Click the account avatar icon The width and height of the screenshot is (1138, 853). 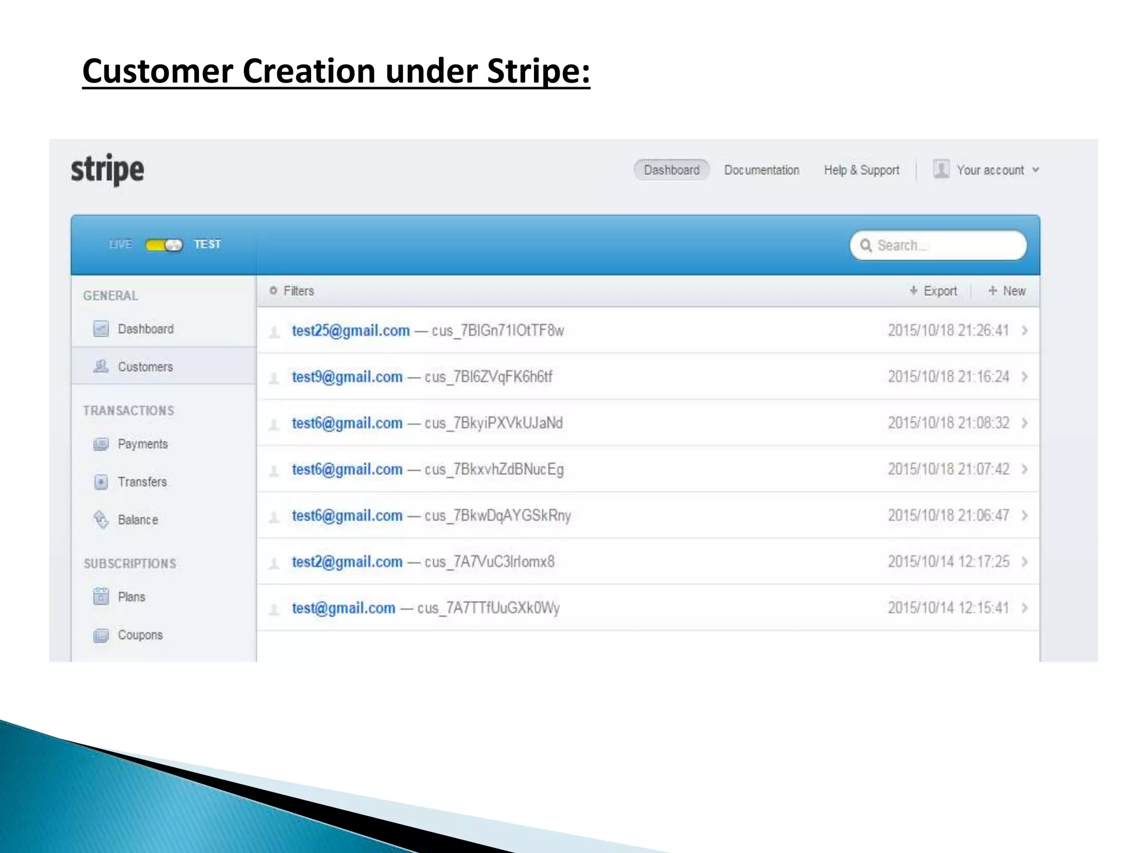tap(941, 169)
